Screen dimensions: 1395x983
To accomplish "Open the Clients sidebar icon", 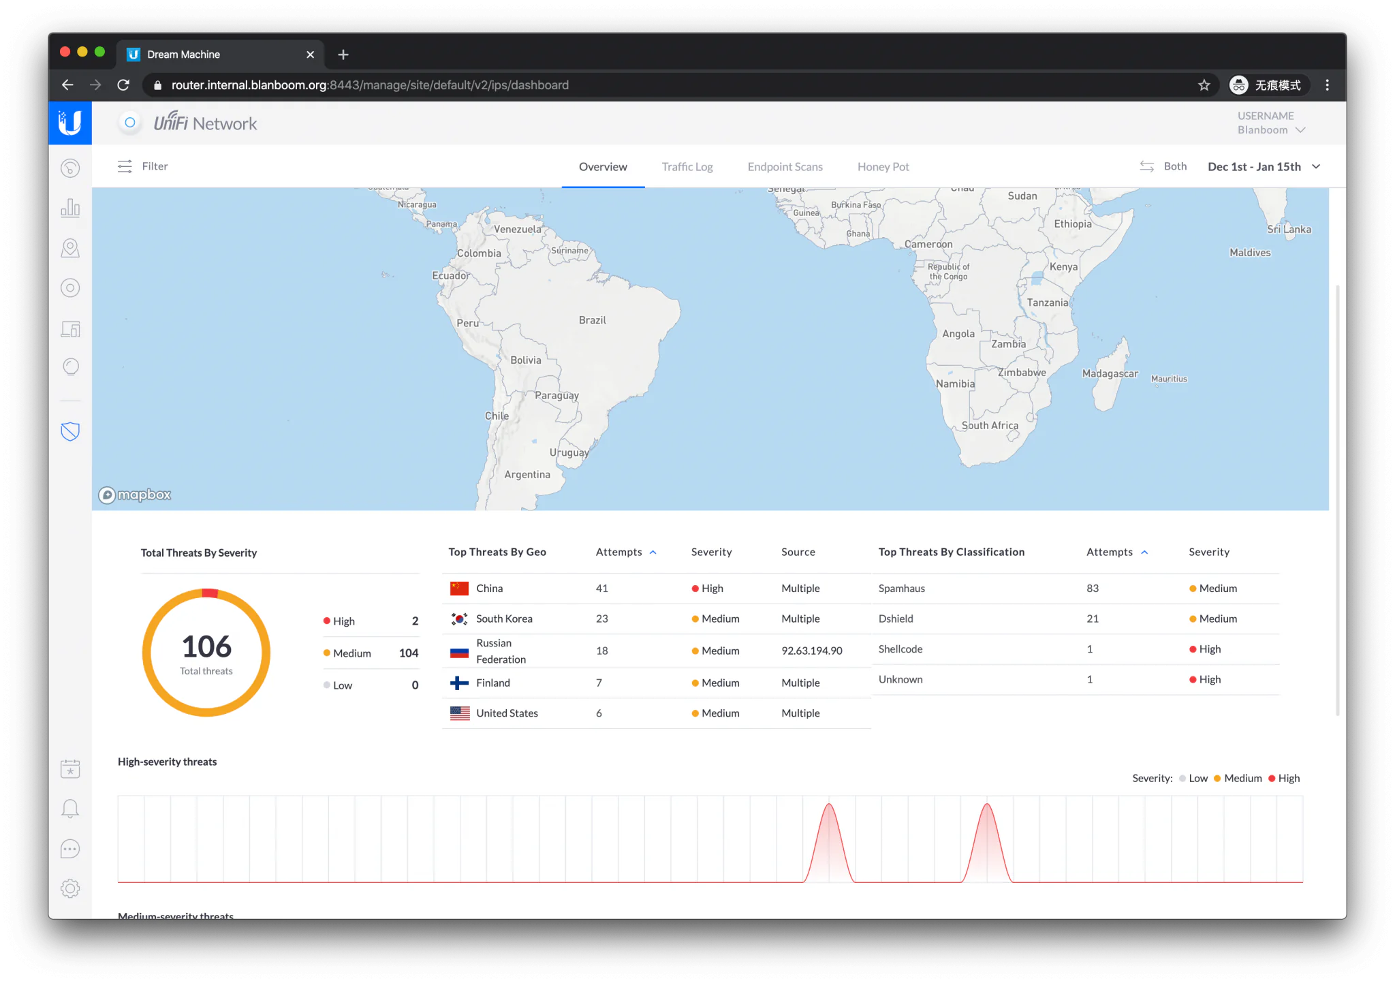I will coord(70,329).
